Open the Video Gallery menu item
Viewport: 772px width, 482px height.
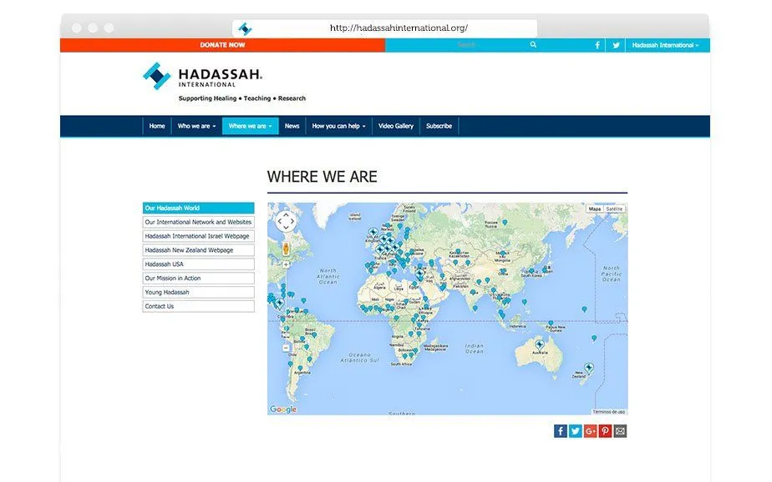[x=396, y=126]
